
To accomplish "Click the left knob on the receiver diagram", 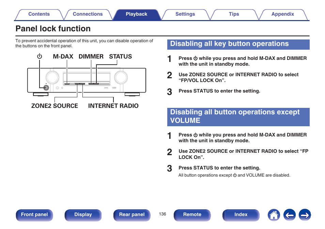I will pos(52,77).
